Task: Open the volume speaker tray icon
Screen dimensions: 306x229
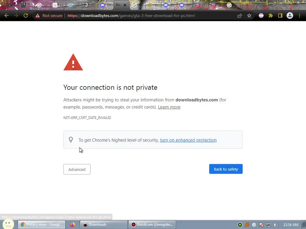Action: [x=276, y=225]
